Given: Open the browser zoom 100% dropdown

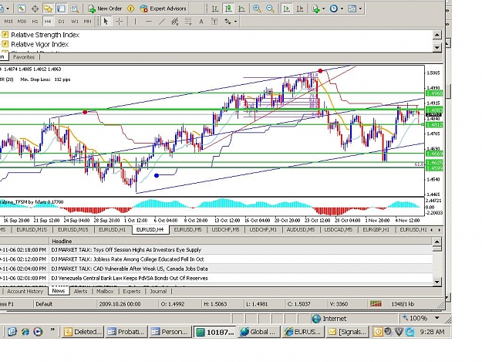Looking at the screenshot, I should coord(436,318).
